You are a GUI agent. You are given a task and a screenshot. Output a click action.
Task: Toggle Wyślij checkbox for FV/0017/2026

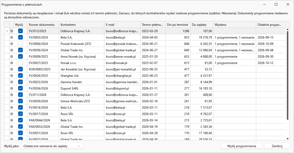pyautogui.click(x=20, y=114)
